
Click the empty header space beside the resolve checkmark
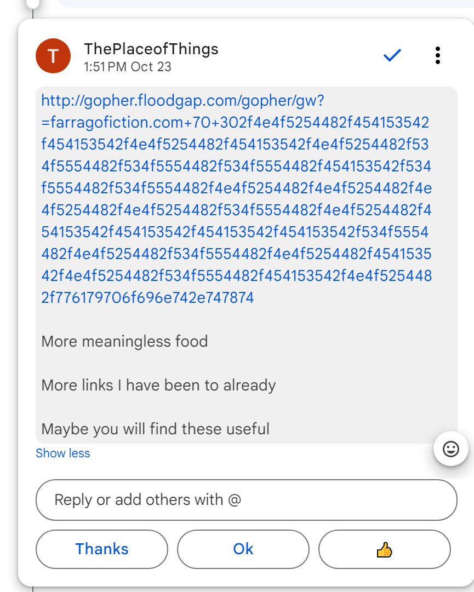[x=307, y=55]
